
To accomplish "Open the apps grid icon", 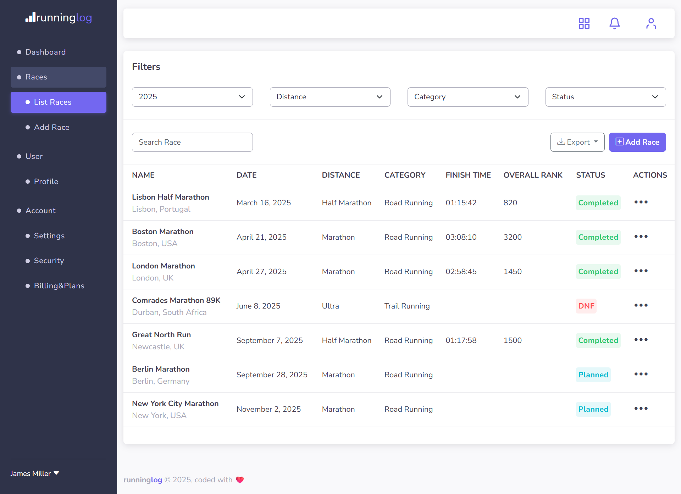I will click(584, 23).
